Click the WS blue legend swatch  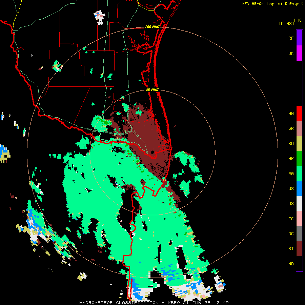click(x=299, y=188)
